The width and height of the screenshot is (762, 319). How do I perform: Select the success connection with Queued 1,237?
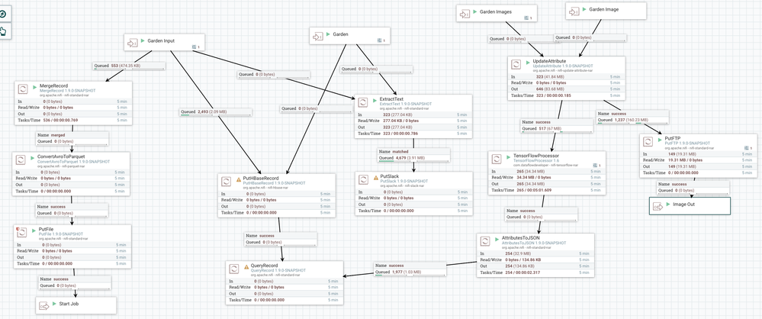[x=633, y=117]
